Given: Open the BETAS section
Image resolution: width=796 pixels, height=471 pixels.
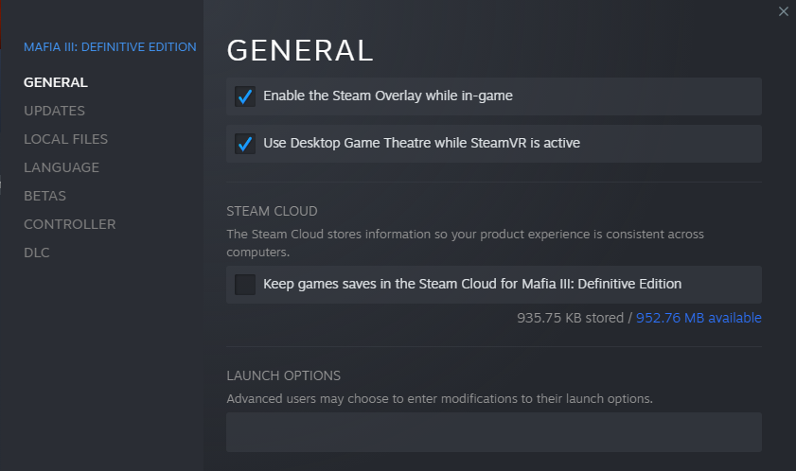Looking at the screenshot, I should pos(44,196).
